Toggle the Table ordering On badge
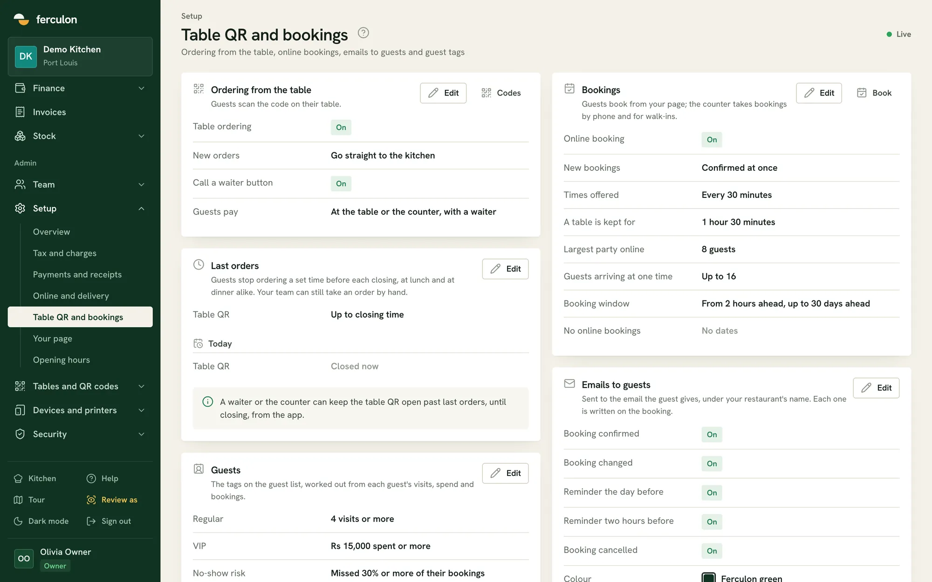932x582 pixels. (341, 127)
